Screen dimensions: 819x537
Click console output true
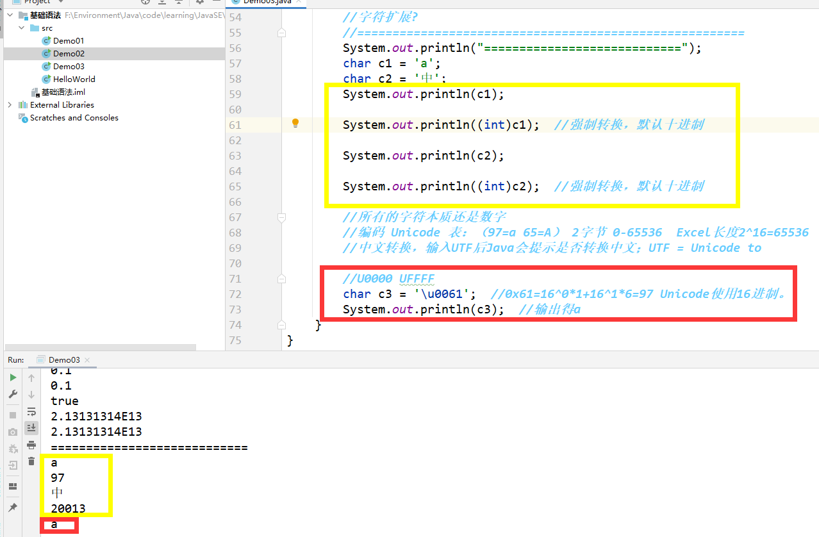[x=65, y=401]
